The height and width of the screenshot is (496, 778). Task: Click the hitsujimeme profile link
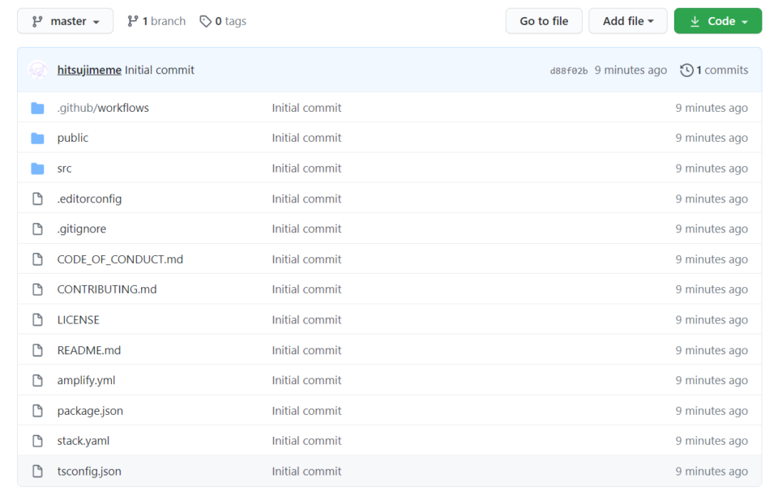[89, 70]
